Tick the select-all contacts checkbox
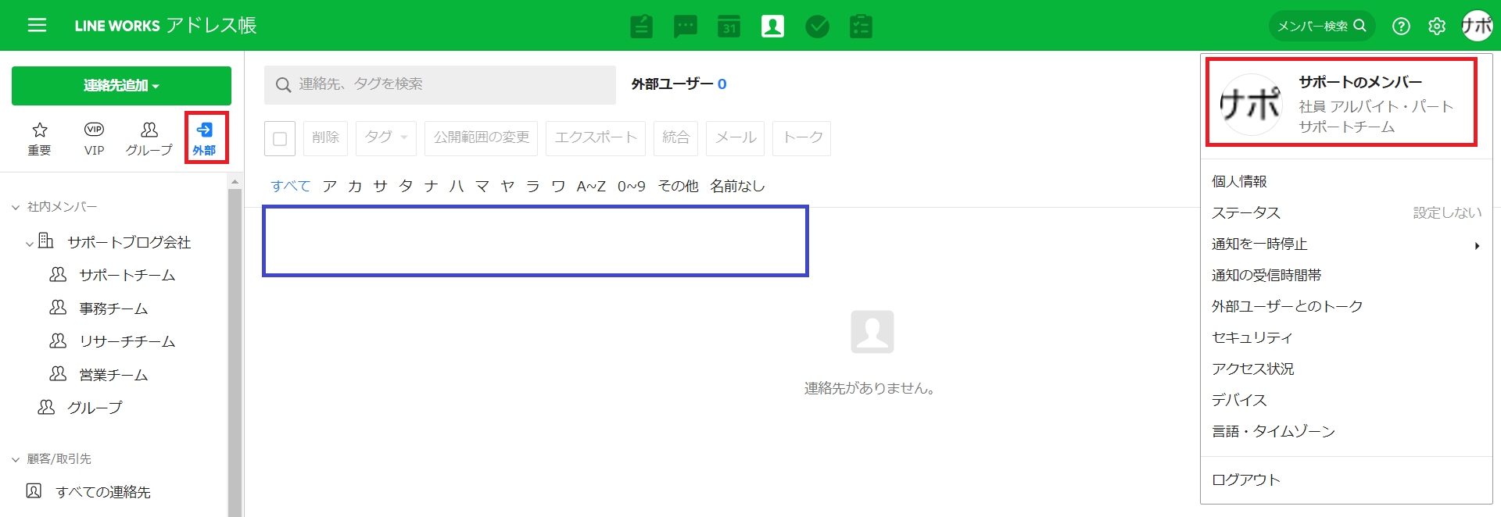1501x517 pixels. pos(280,138)
